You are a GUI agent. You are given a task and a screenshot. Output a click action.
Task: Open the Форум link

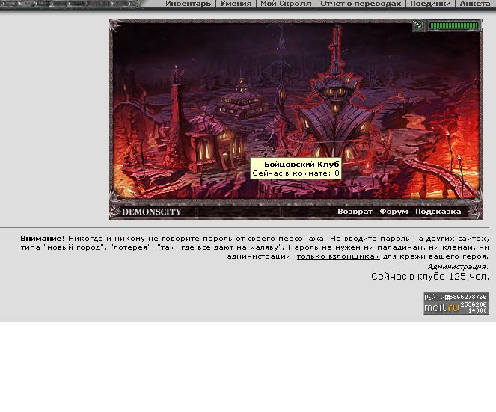394,212
